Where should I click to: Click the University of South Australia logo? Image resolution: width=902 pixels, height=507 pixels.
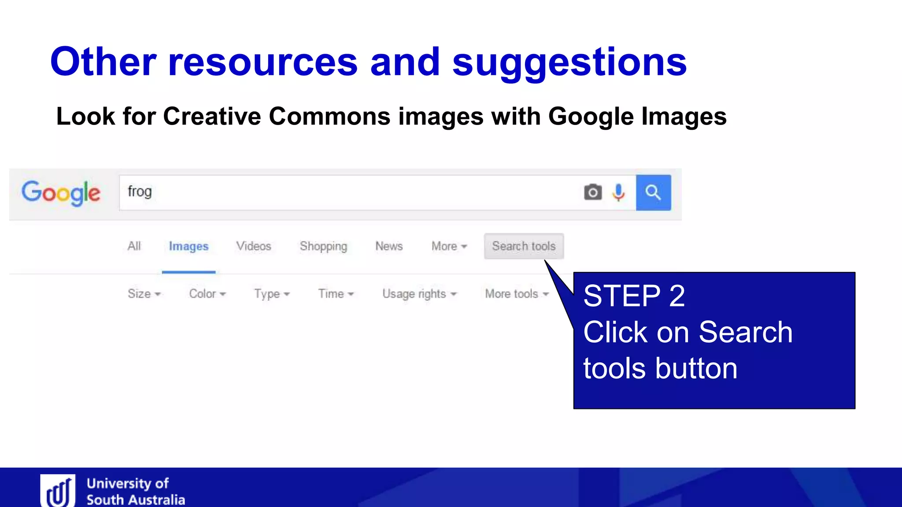(x=58, y=491)
